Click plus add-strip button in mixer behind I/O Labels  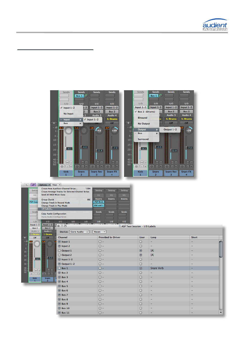[25, 238]
